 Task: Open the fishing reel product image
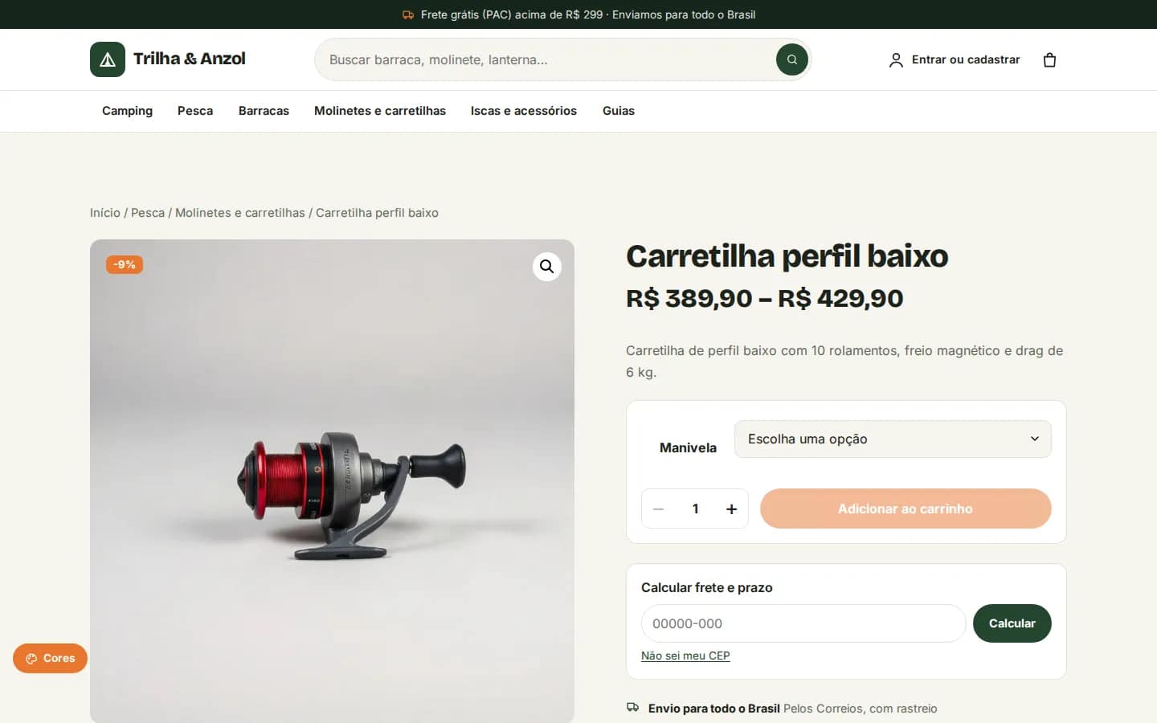pos(332,481)
